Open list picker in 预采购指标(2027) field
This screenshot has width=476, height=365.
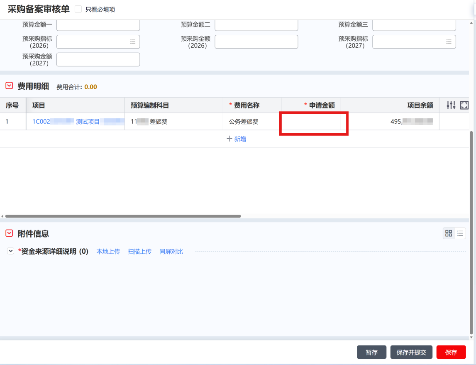449,42
